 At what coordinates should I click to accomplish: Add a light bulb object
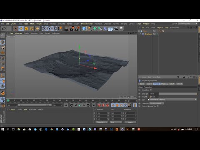point(121,28)
